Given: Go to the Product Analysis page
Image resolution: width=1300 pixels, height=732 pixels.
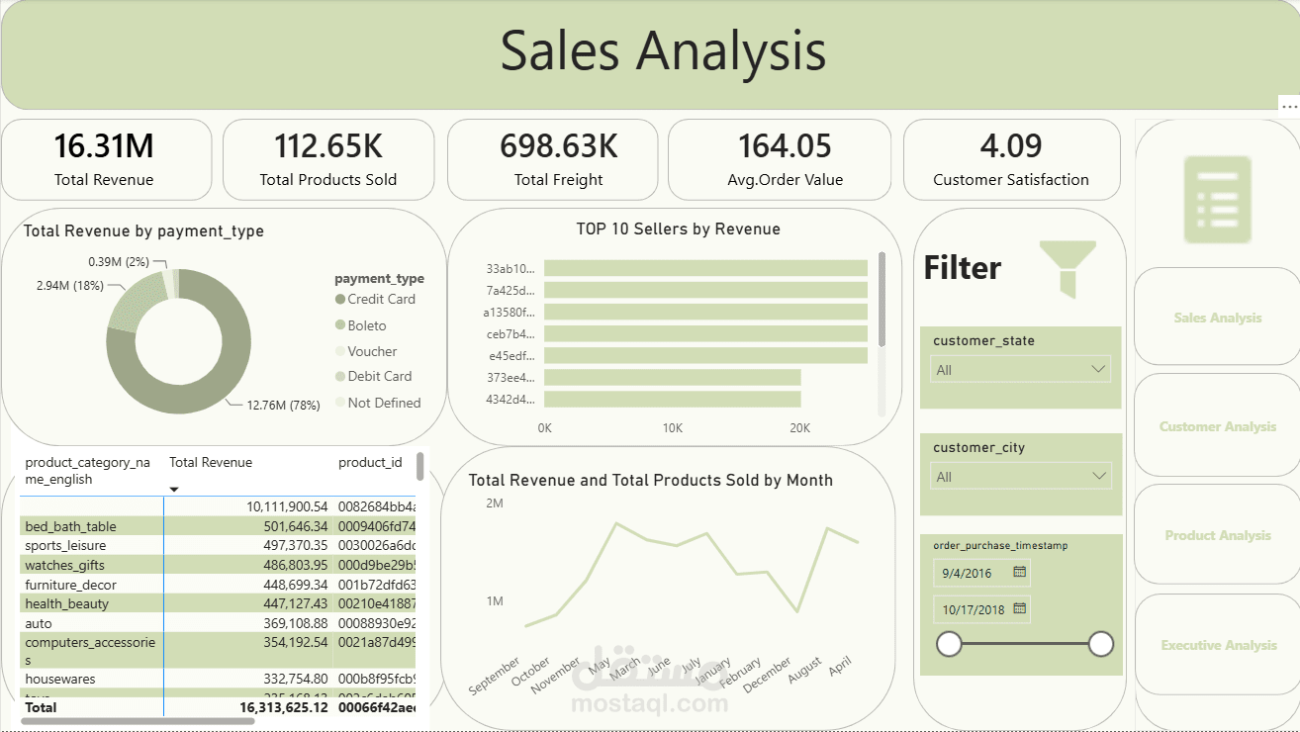Looking at the screenshot, I should (x=1217, y=535).
